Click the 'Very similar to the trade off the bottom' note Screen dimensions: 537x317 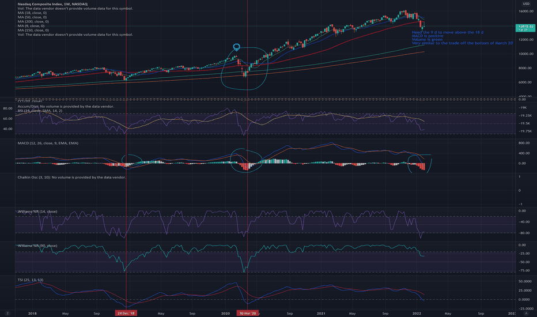tap(462, 43)
